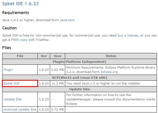Viewport: 158px width, 113px height.
Task: Download the Plugin file link
Action: coord(8,70)
